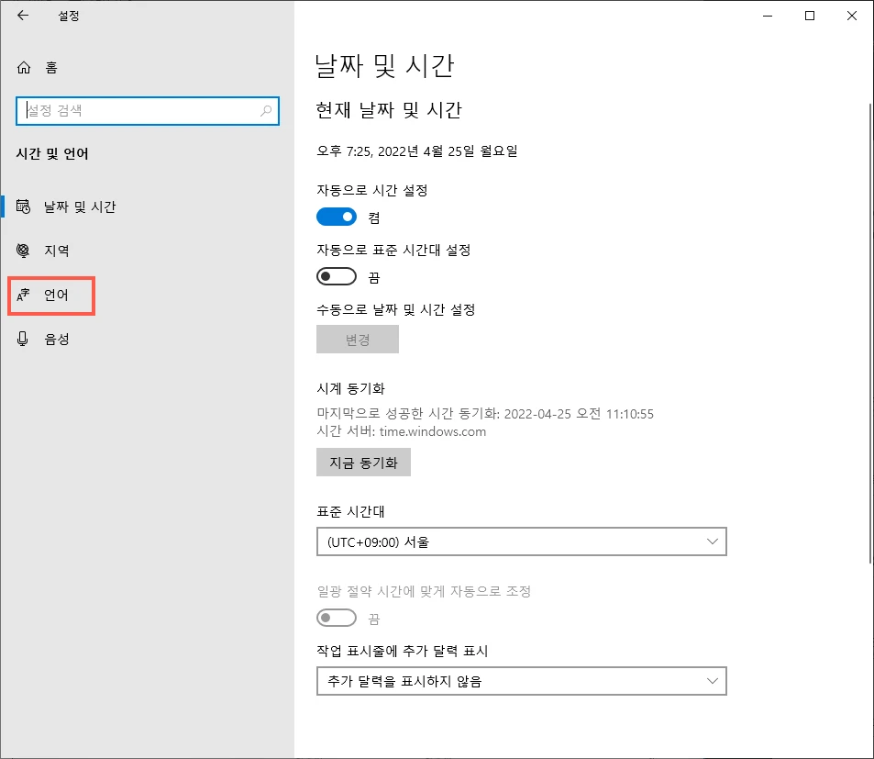Image resolution: width=874 pixels, height=759 pixels.
Task: Open 음성 settings page
Action: point(147,339)
